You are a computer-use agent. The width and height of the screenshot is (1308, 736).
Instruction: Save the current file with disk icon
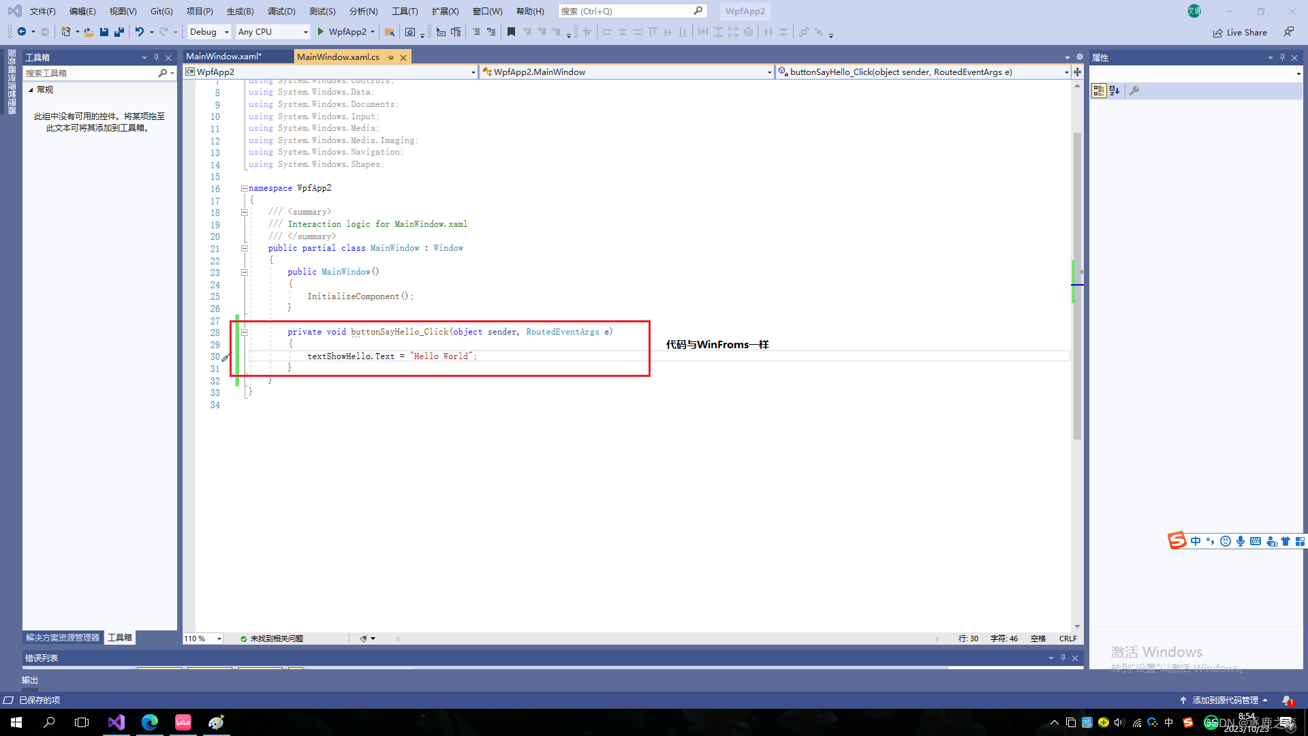coord(104,32)
